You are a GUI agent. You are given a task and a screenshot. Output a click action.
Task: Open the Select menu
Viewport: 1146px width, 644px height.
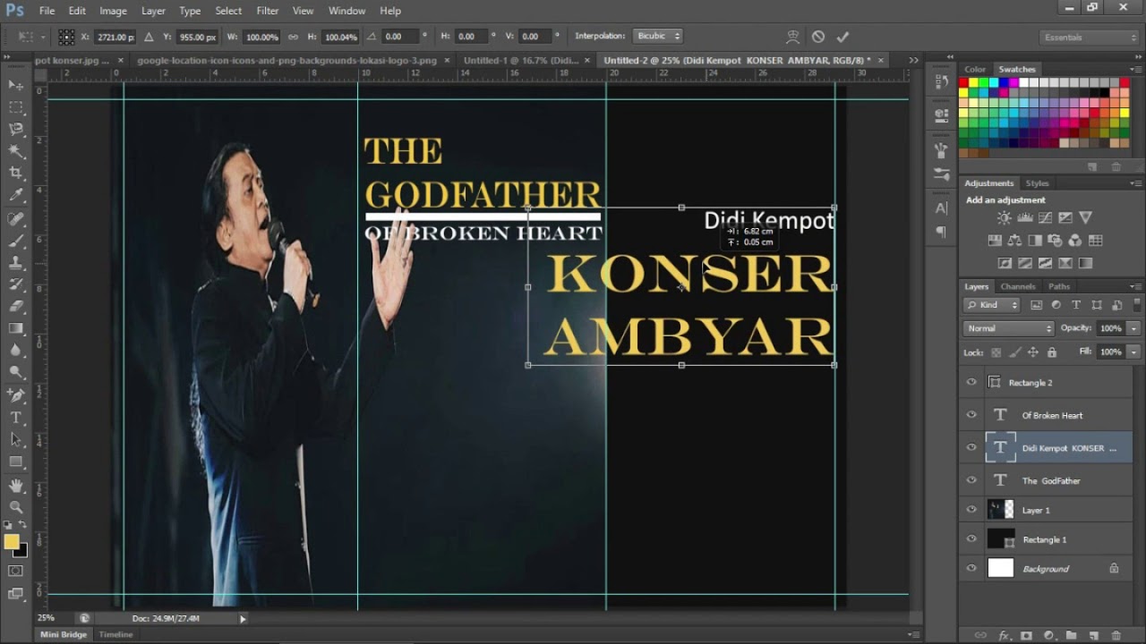(x=228, y=11)
